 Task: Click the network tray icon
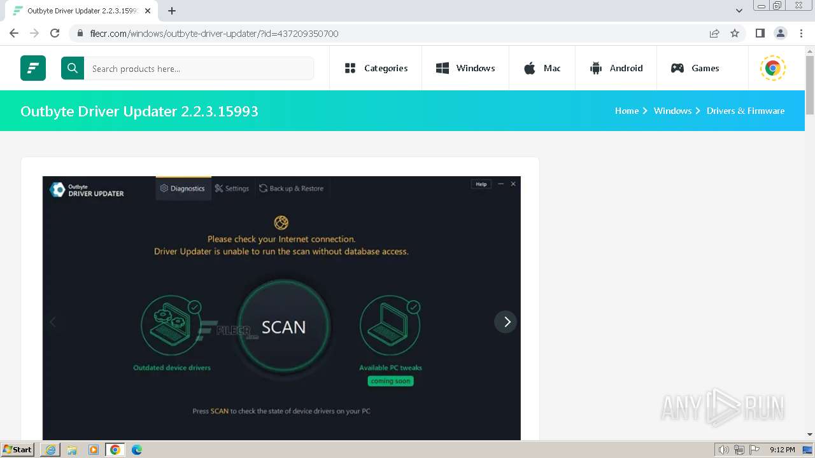pos(739,450)
